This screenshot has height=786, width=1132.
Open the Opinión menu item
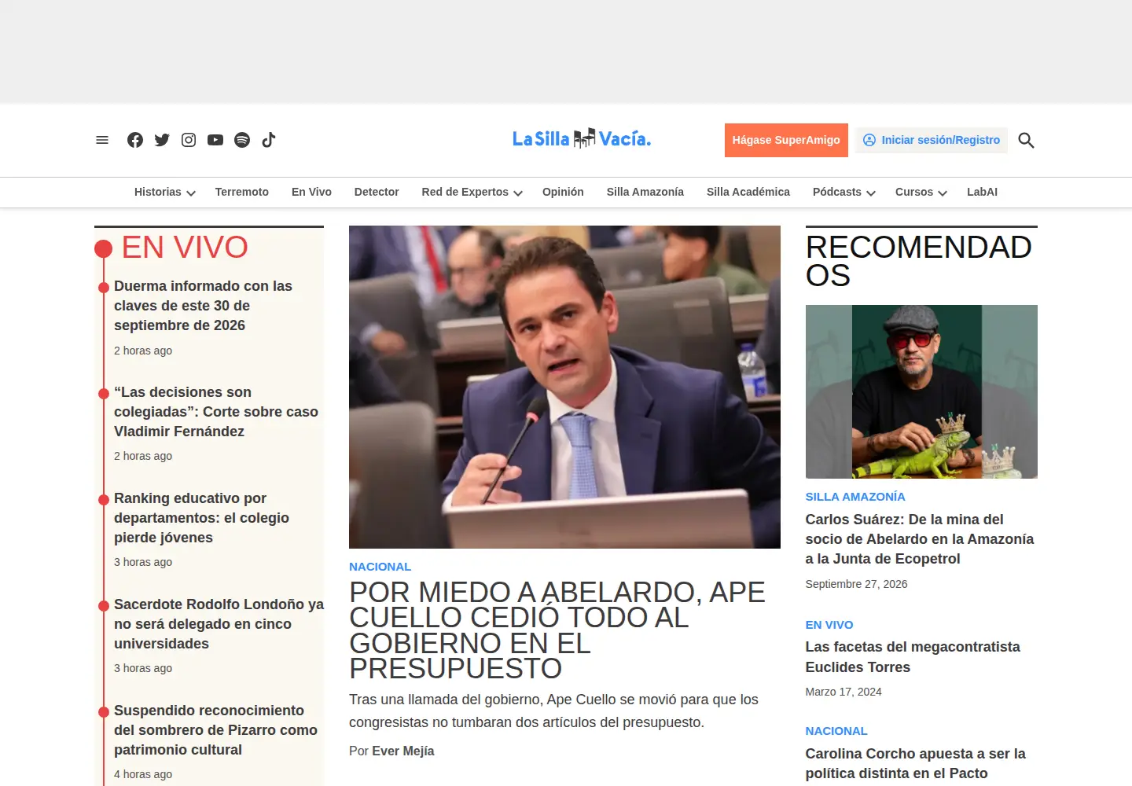pos(563,192)
